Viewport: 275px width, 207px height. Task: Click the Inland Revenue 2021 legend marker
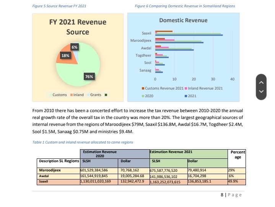point(186,88)
